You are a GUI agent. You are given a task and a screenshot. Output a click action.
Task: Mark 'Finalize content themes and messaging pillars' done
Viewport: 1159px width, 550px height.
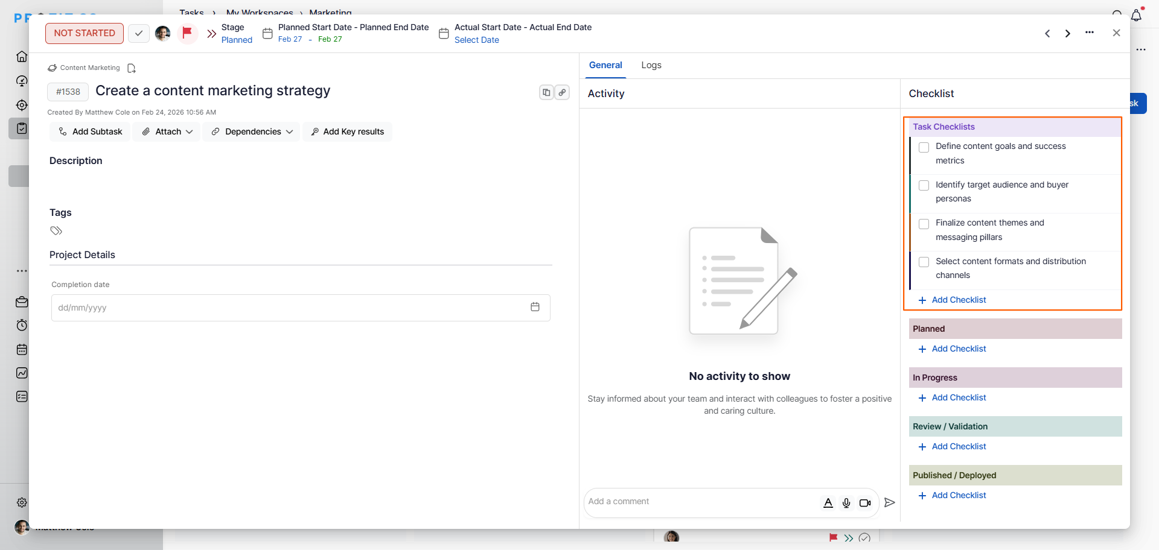[x=924, y=224]
